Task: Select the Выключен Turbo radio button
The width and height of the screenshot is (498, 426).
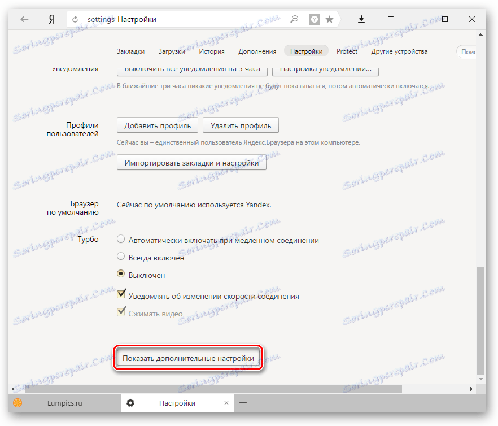Action: click(121, 273)
